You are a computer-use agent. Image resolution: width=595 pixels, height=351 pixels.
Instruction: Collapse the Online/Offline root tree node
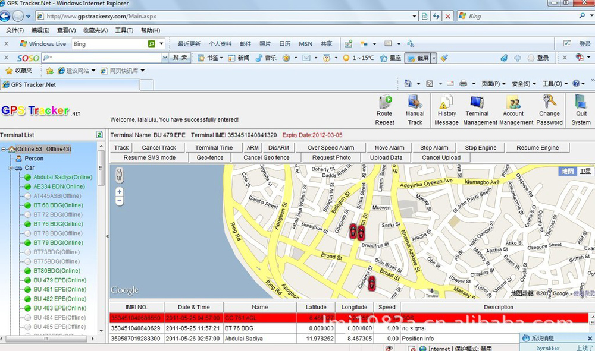coord(4,149)
